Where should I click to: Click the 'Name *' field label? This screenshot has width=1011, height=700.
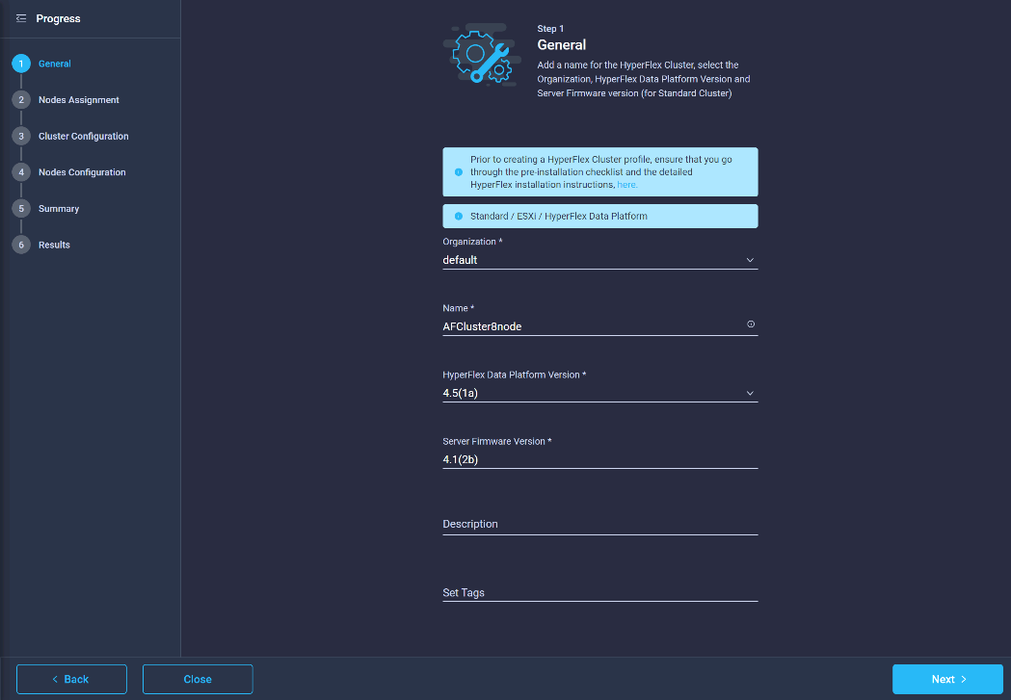click(x=458, y=308)
